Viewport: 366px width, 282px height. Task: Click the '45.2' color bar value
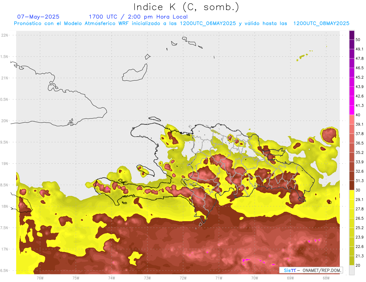click(360, 77)
